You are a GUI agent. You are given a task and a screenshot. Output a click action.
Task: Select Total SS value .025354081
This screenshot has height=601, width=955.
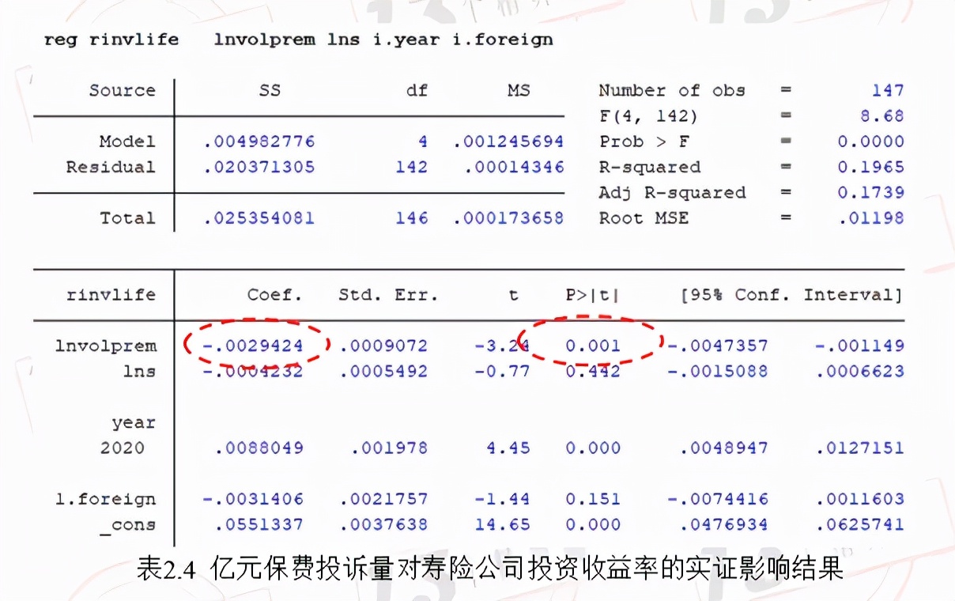pos(259,217)
